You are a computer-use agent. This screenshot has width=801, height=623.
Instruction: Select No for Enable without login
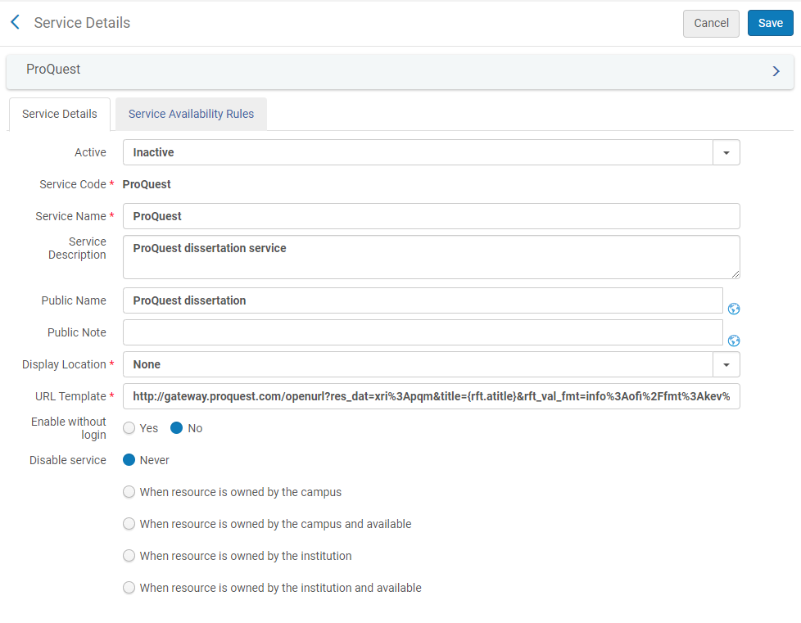tap(176, 428)
